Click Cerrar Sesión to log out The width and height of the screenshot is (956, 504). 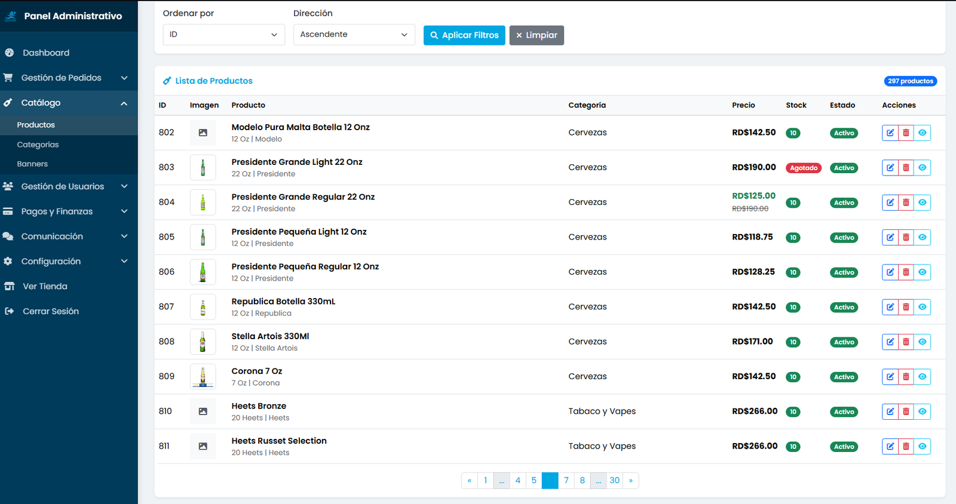(x=69, y=311)
